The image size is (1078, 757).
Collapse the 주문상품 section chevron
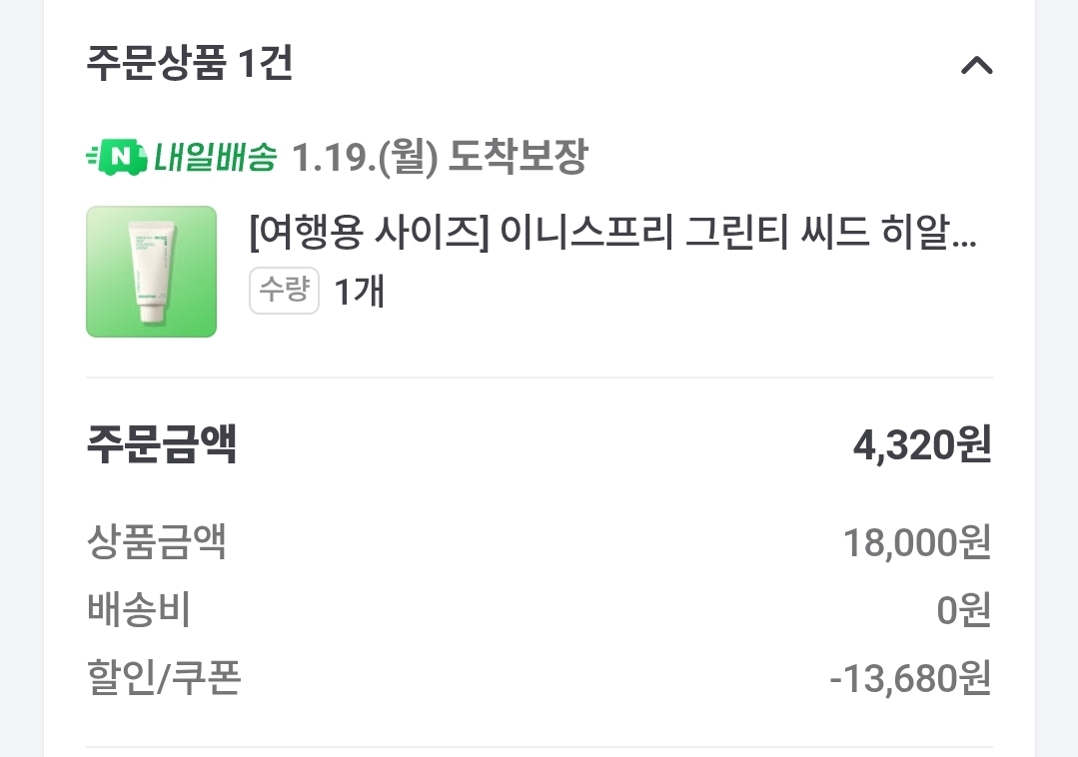[x=976, y=66]
